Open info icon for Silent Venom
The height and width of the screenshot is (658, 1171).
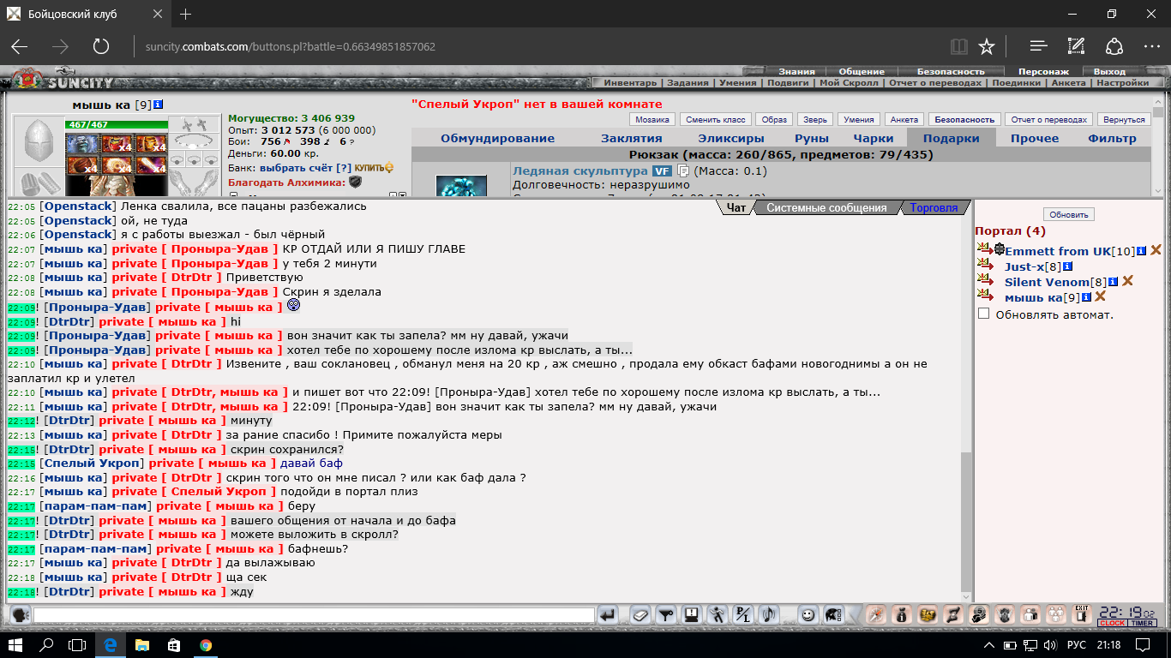[1113, 282]
